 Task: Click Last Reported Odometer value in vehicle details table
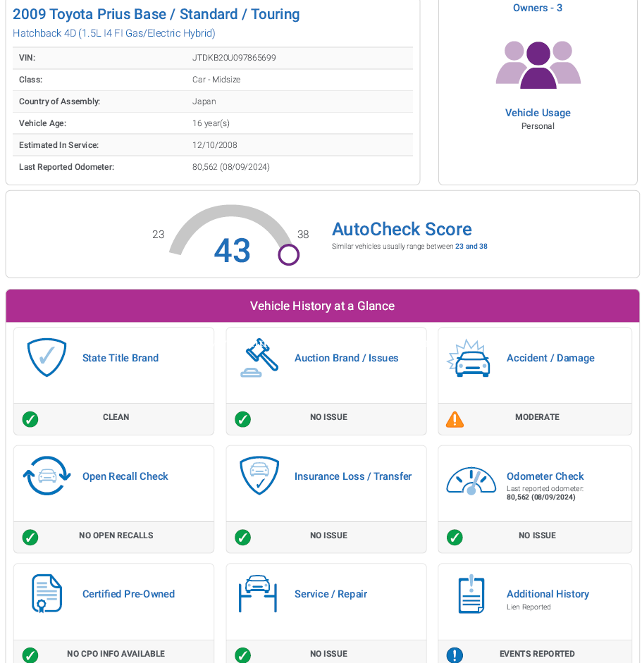click(231, 167)
